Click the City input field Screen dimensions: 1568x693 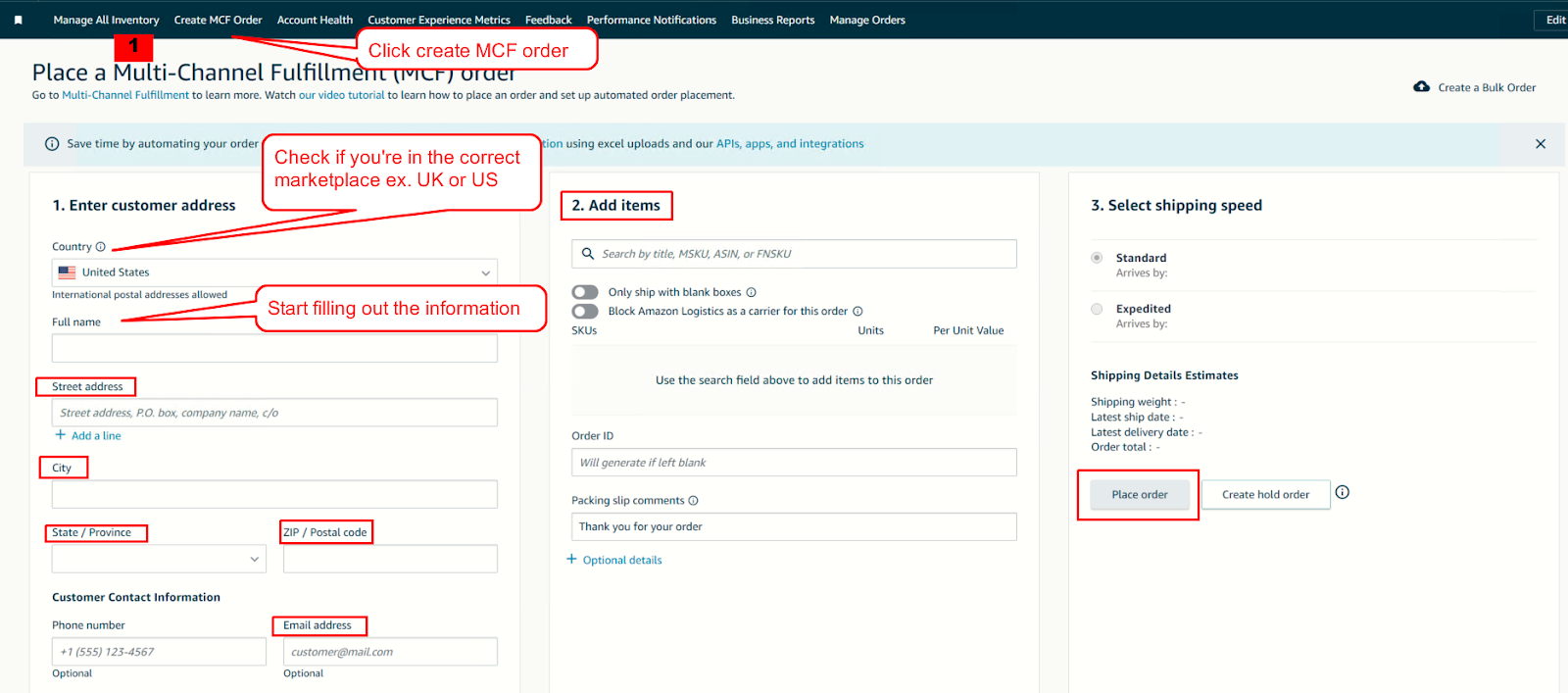coord(274,494)
